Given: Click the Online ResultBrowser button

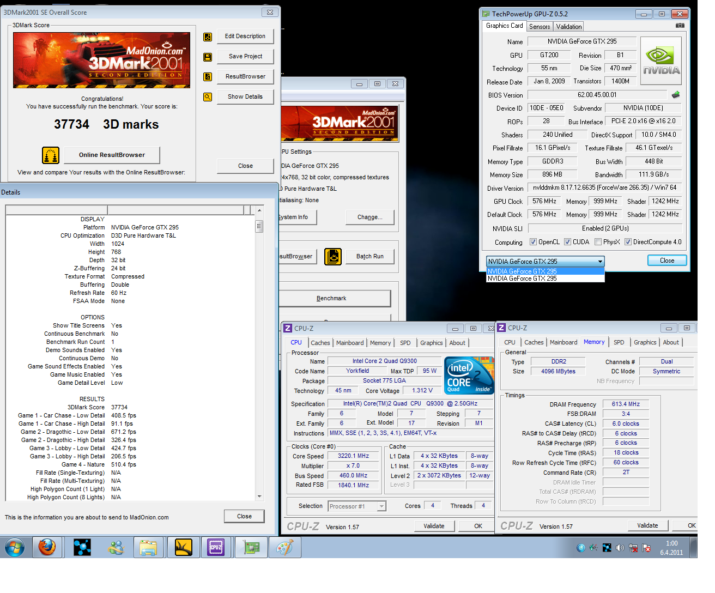Looking at the screenshot, I should (x=112, y=155).
